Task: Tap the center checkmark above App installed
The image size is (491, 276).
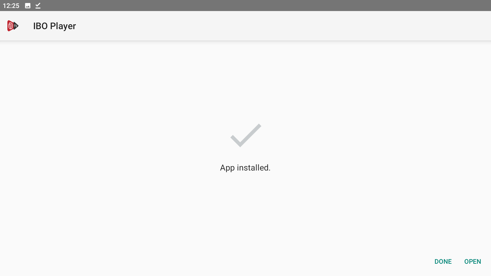Action: point(246,135)
